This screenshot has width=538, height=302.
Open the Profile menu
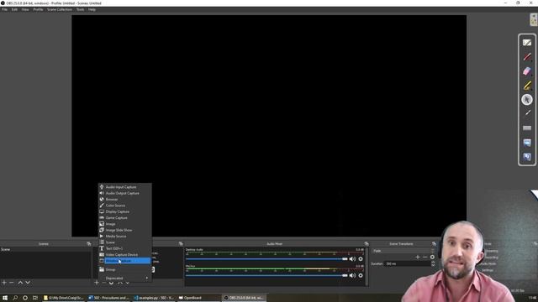pos(38,9)
